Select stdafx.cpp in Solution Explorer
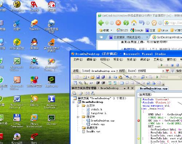The width and height of the screenshot is (182, 144). click(x=95, y=124)
